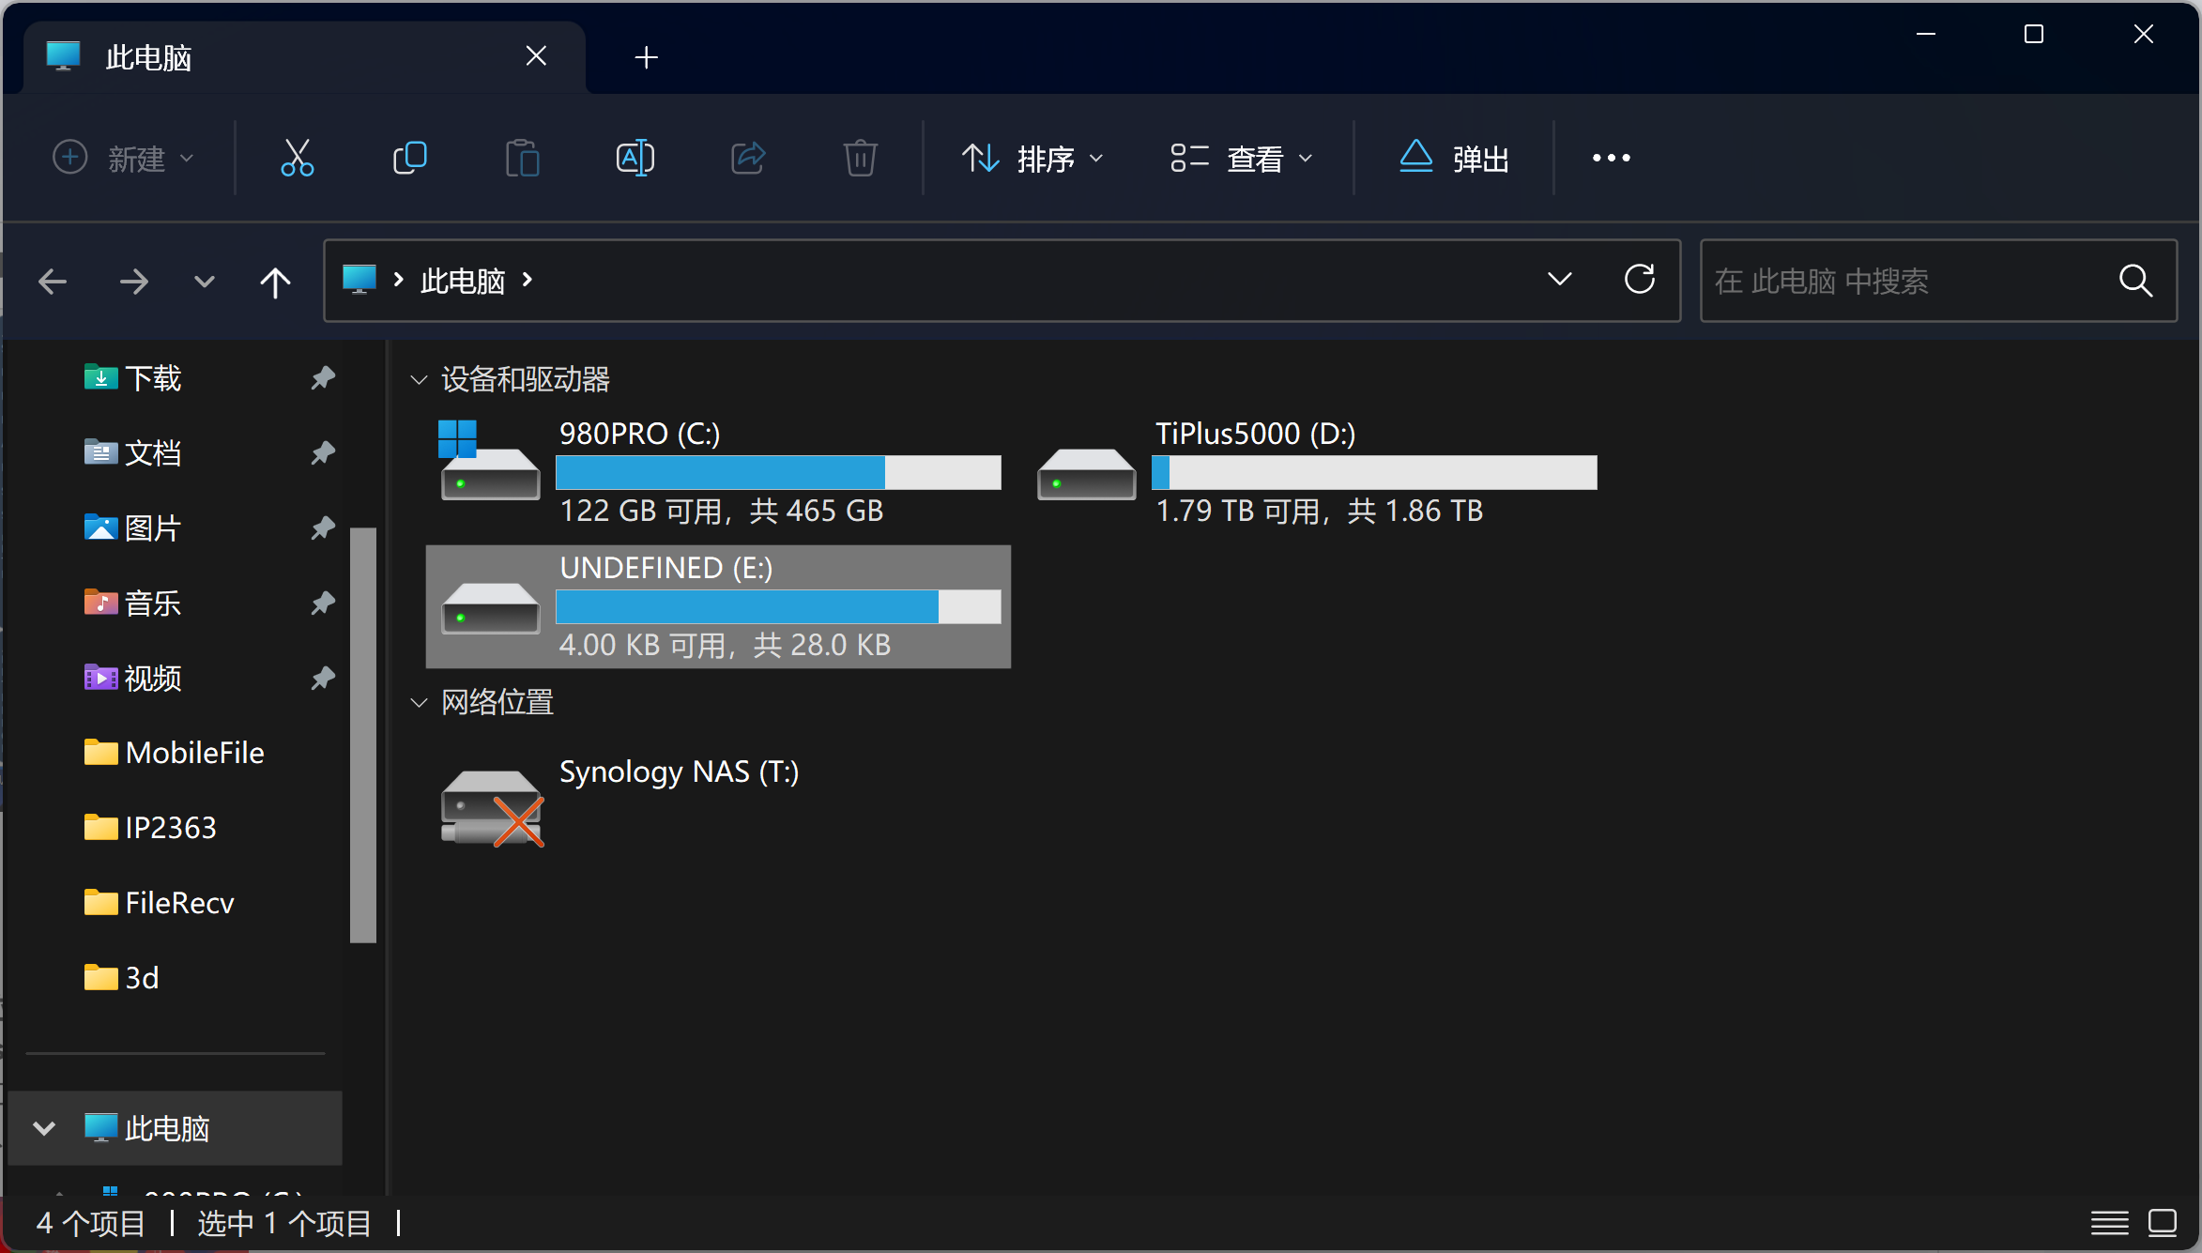This screenshot has width=2202, height=1253.
Task: Click TiPlus5000 (D:) usage bar
Action: click(1374, 472)
